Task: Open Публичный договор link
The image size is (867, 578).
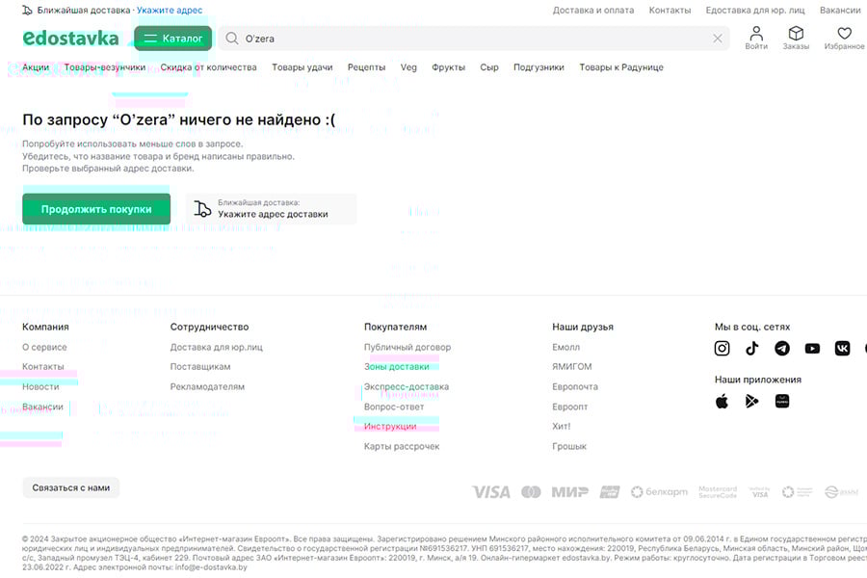Action: pos(407,347)
